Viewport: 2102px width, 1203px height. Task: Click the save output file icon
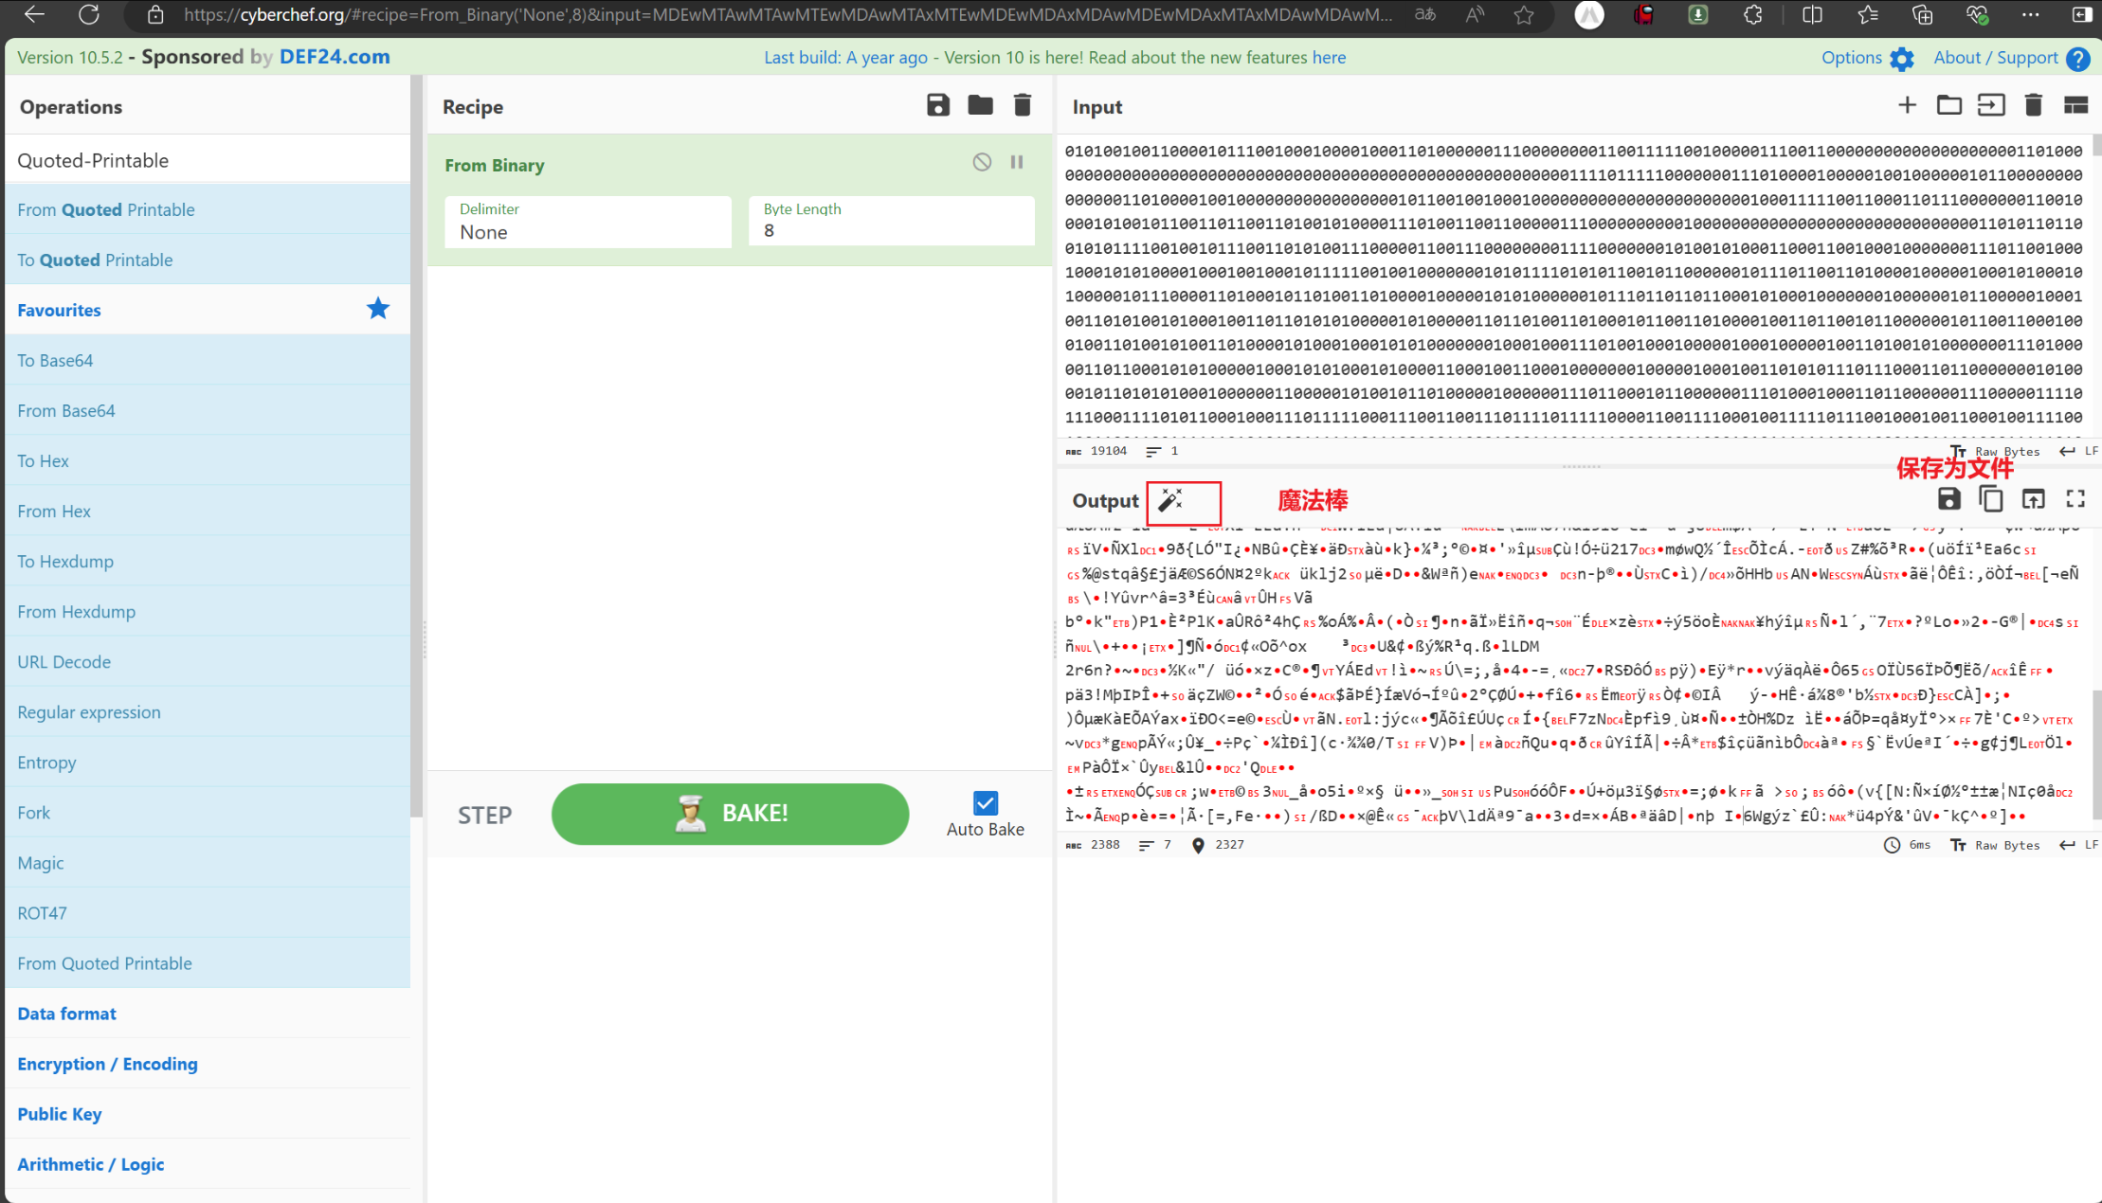coord(1949,499)
